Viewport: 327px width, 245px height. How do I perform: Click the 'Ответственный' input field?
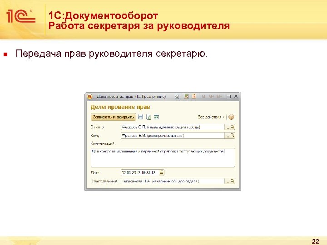(x=173, y=181)
